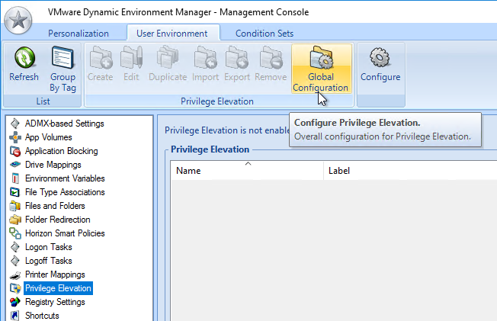The height and width of the screenshot is (321, 497).
Task: Select the User Environment tab
Action: click(172, 34)
